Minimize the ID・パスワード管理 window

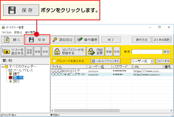pos(150,27)
